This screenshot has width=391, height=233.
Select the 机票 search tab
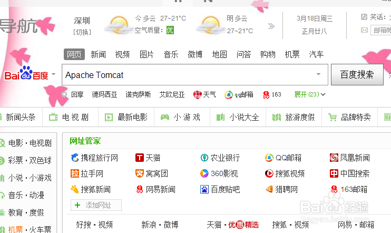(x=292, y=54)
